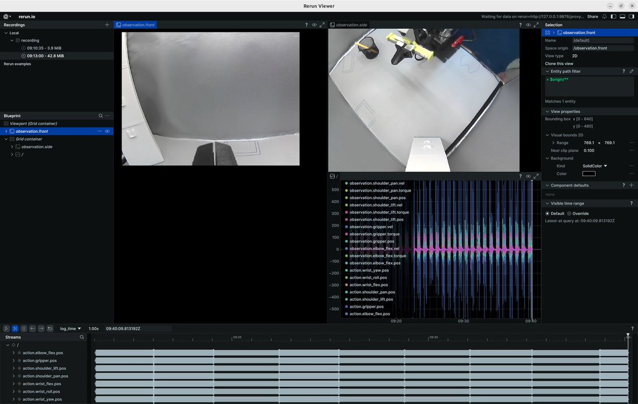Open the log_time timeline dropdown
The height and width of the screenshot is (404, 638).
point(70,328)
